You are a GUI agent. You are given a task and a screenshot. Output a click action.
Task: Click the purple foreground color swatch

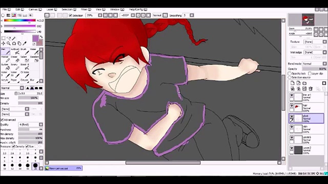tap(36, 39)
